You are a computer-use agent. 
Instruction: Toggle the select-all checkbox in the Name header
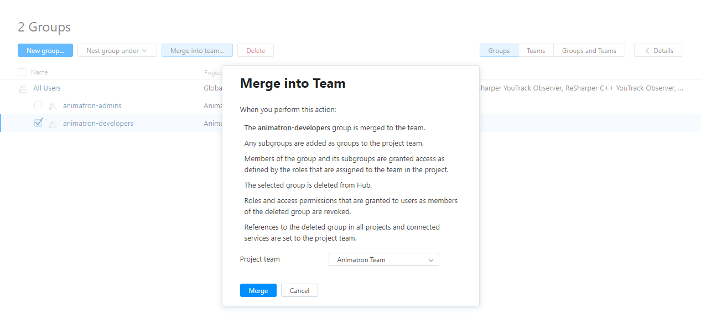click(21, 72)
